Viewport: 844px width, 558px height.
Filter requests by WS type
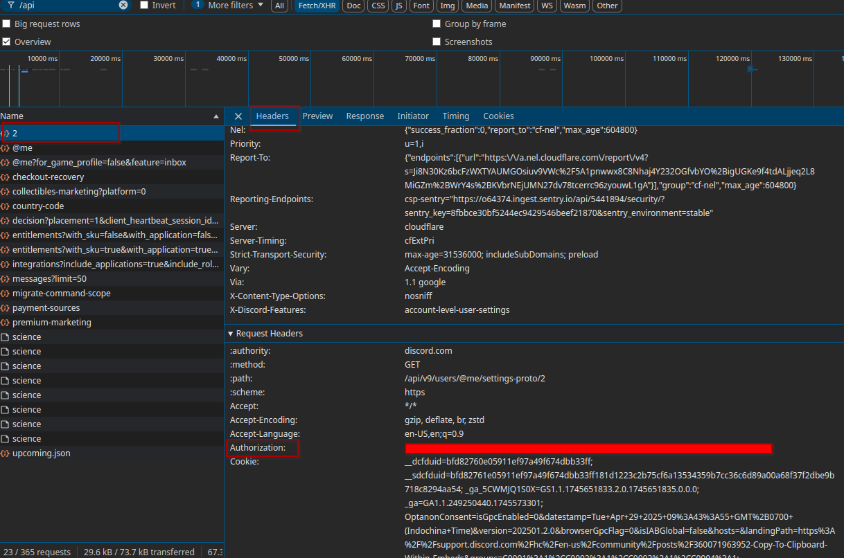point(547,6)
